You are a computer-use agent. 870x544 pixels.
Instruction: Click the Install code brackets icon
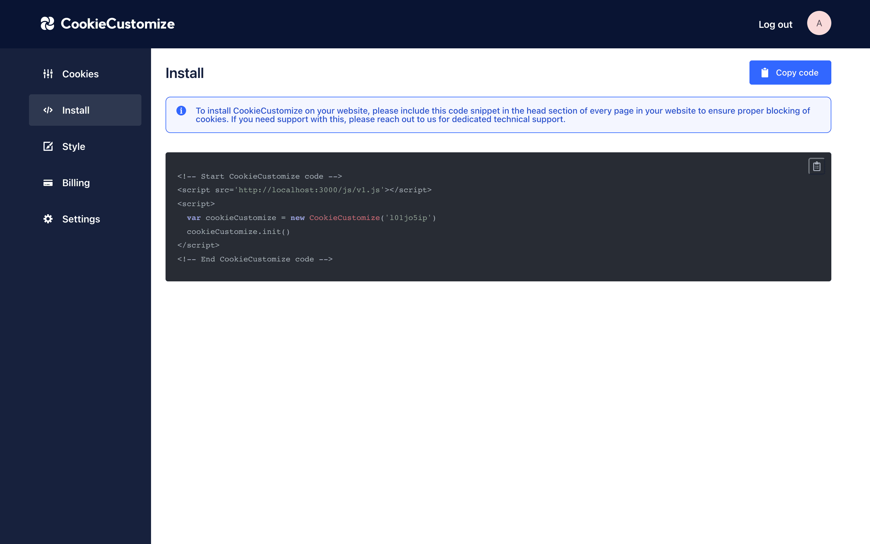coord(48,110)
